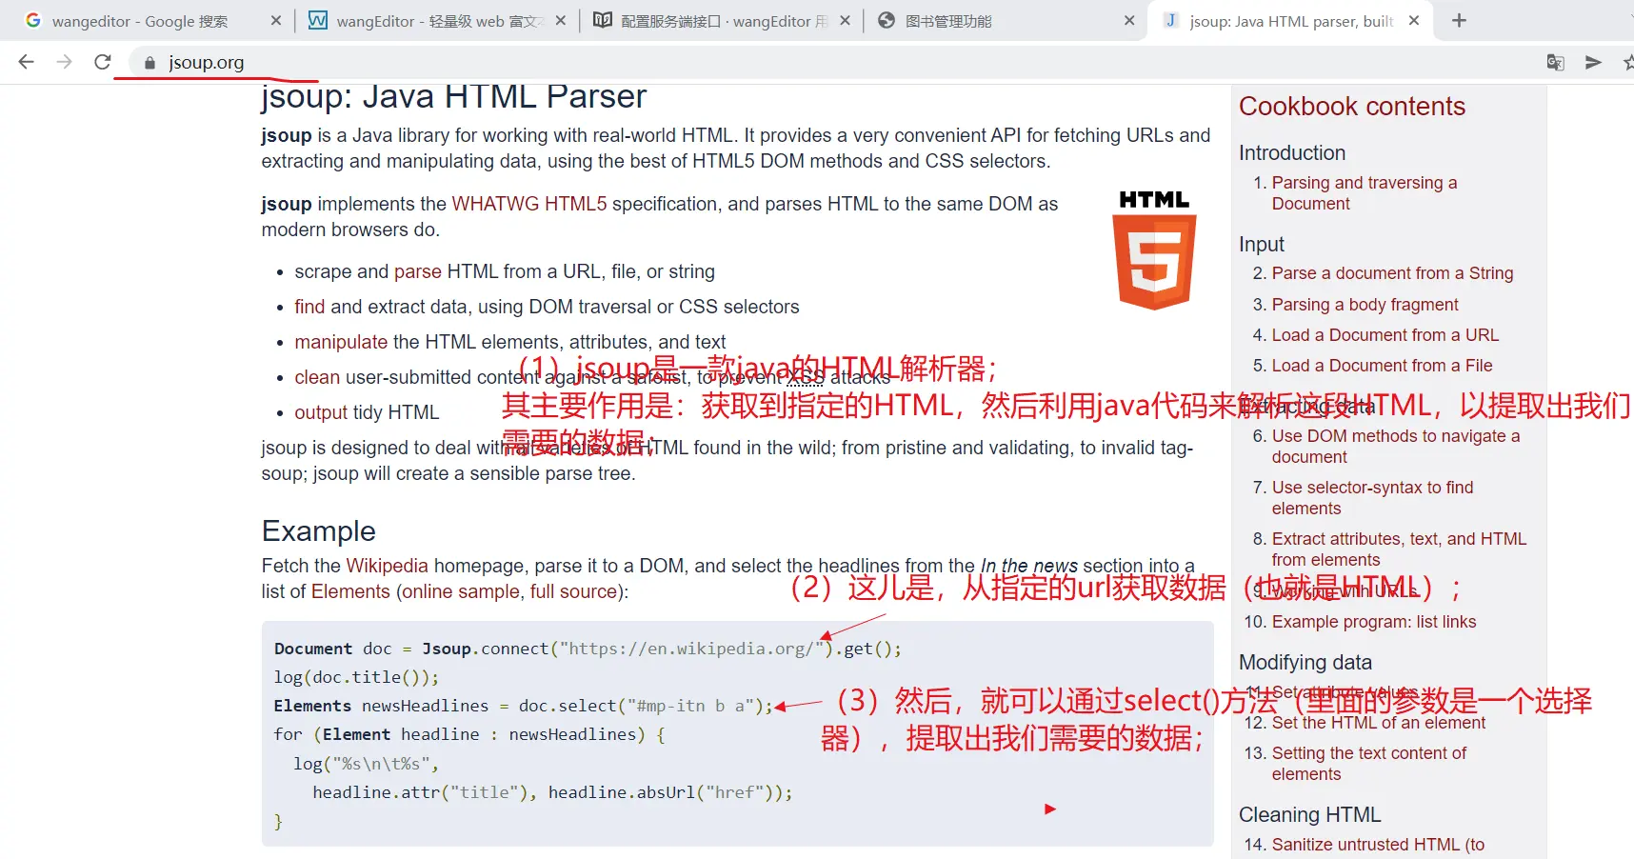The height and width of the screenshot is (859, 1634).
Task: Open 'Load a Document from a File'
Action: tap(1383, 366)
